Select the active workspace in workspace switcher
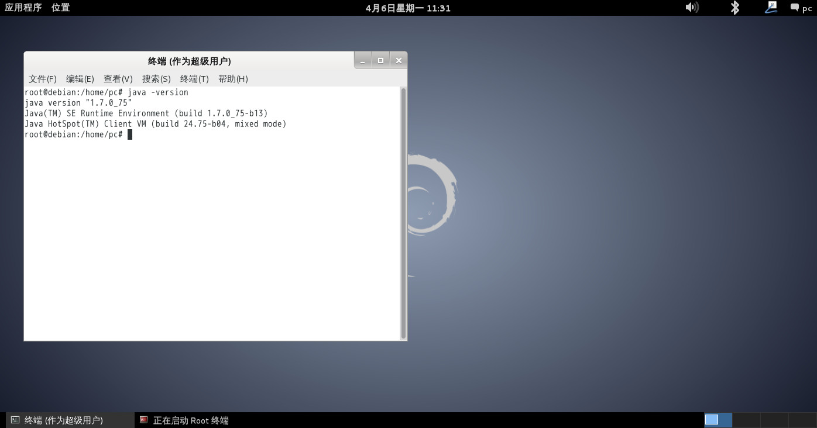This screenshot has width=817, height=428. click(718, 420)
